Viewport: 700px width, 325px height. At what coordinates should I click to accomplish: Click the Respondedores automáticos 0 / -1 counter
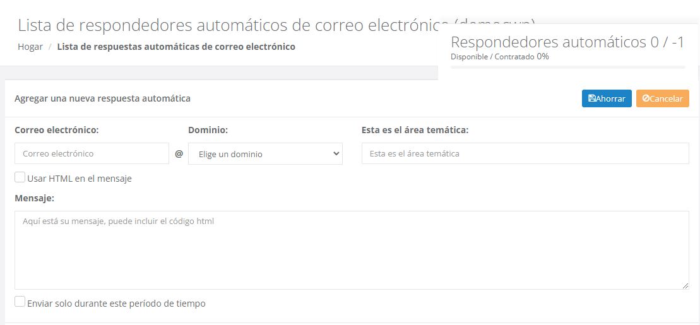tap(567, 42)
